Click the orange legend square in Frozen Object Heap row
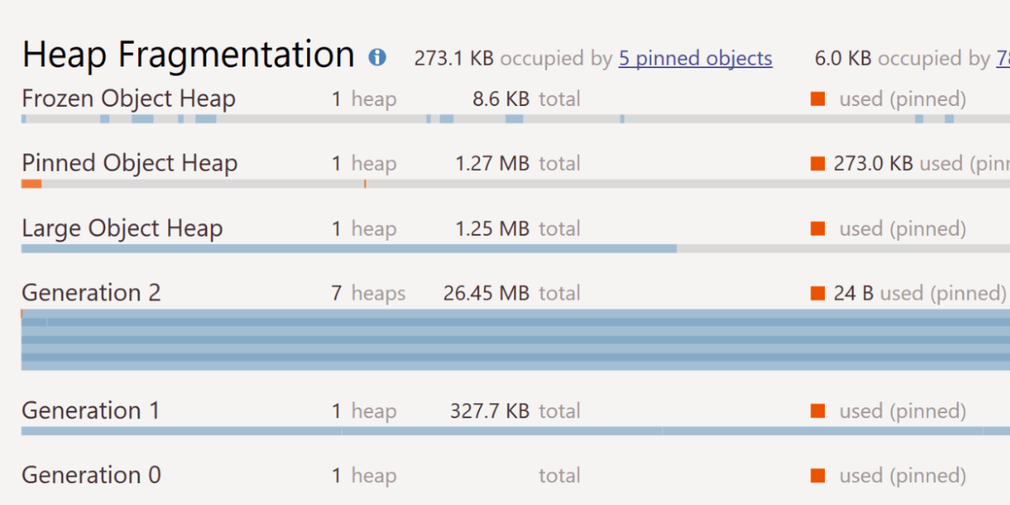 817,99
